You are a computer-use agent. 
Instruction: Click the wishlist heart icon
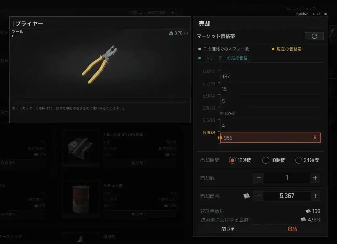click(x=288, y=8)
